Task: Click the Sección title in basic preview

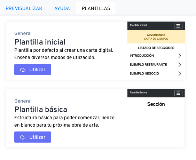Action: [156, 104]
